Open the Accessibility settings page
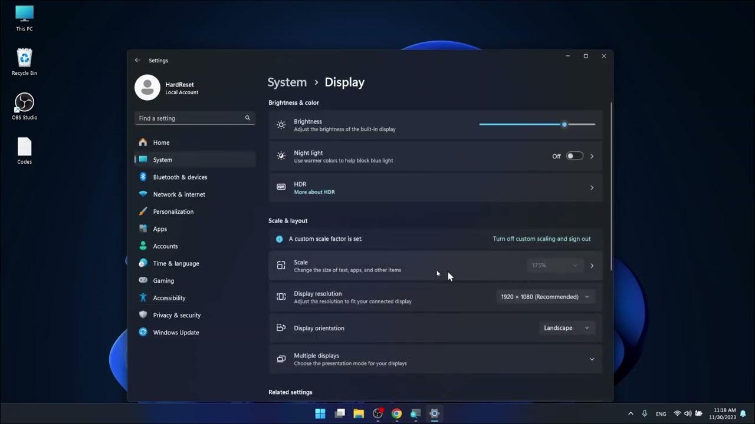755x424 pixels. 169,298
